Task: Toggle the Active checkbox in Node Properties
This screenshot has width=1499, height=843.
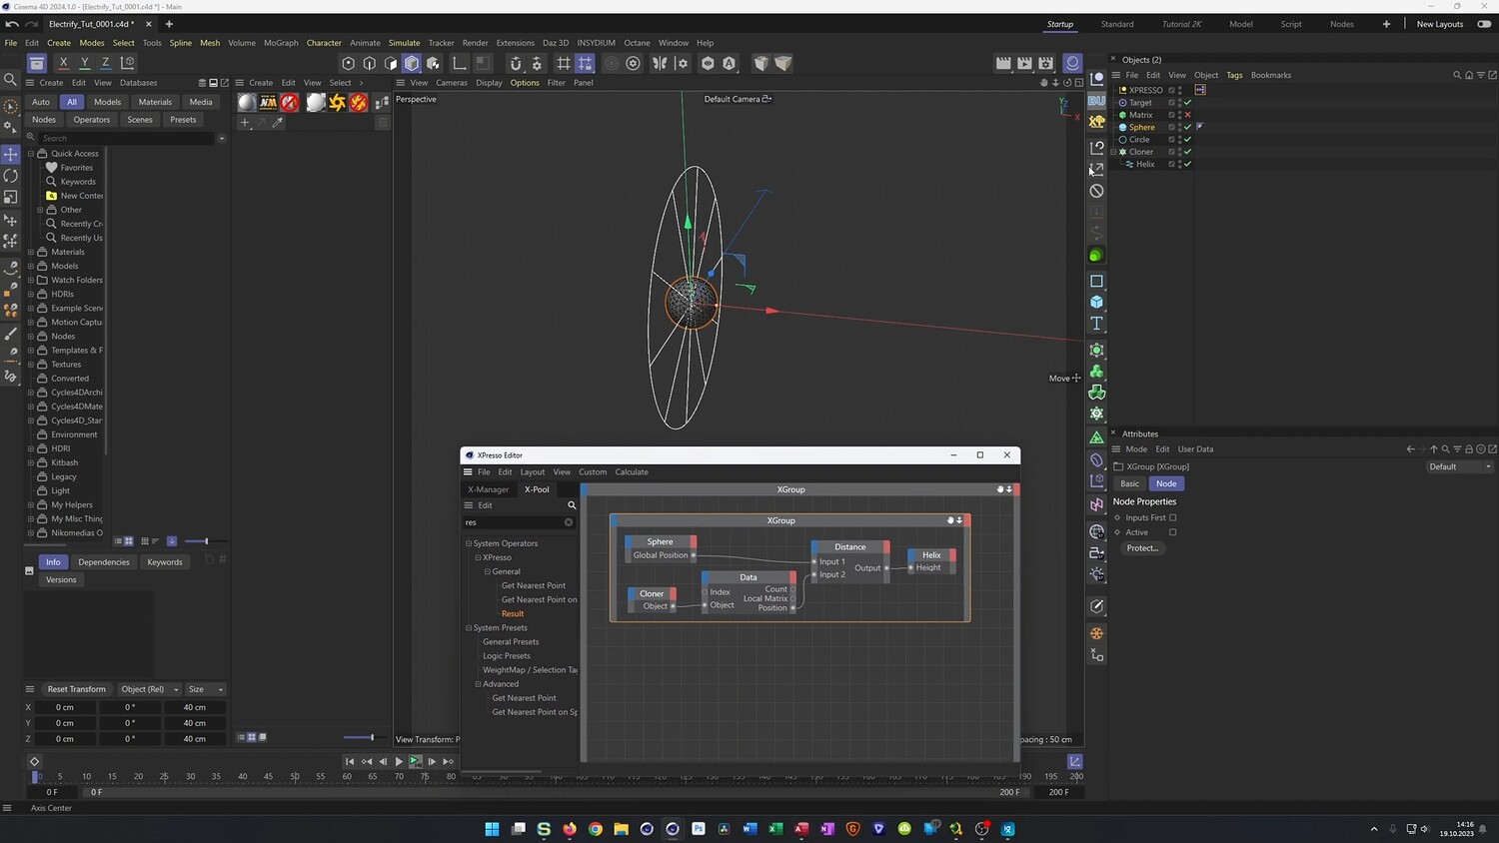Action: (x=1173, y=532)
